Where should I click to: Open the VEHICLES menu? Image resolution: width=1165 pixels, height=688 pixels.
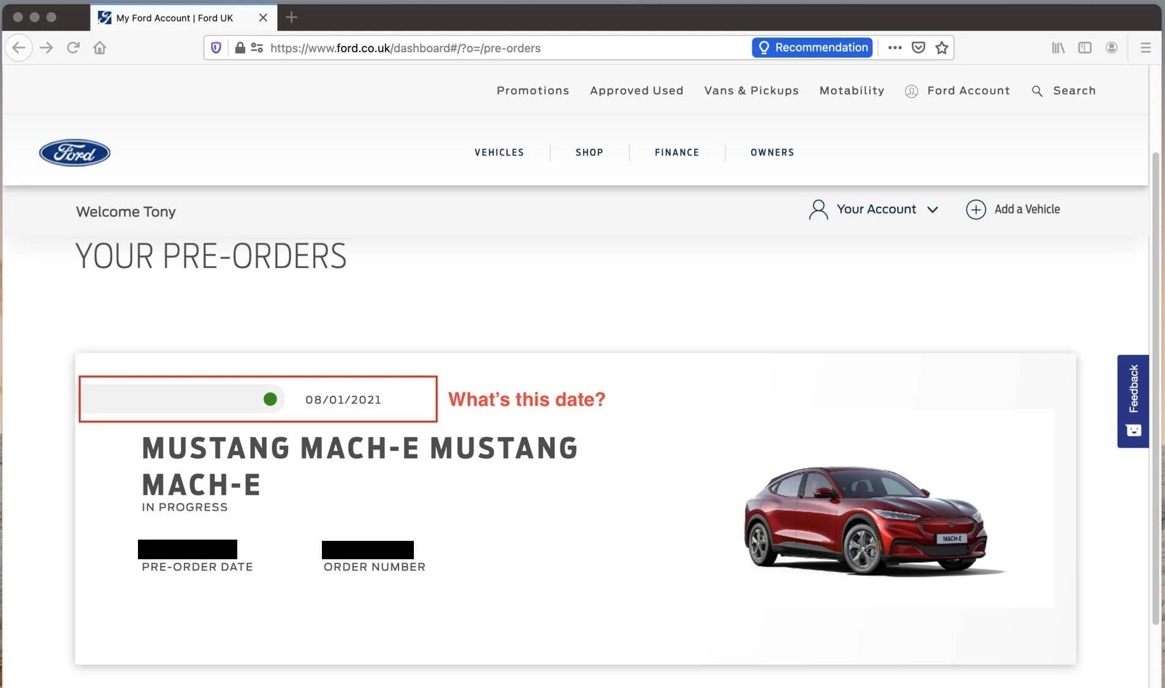click(499, 153)
